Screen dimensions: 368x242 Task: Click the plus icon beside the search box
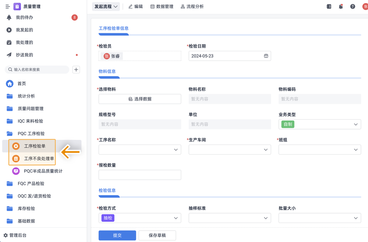click(x=76, y=70)
